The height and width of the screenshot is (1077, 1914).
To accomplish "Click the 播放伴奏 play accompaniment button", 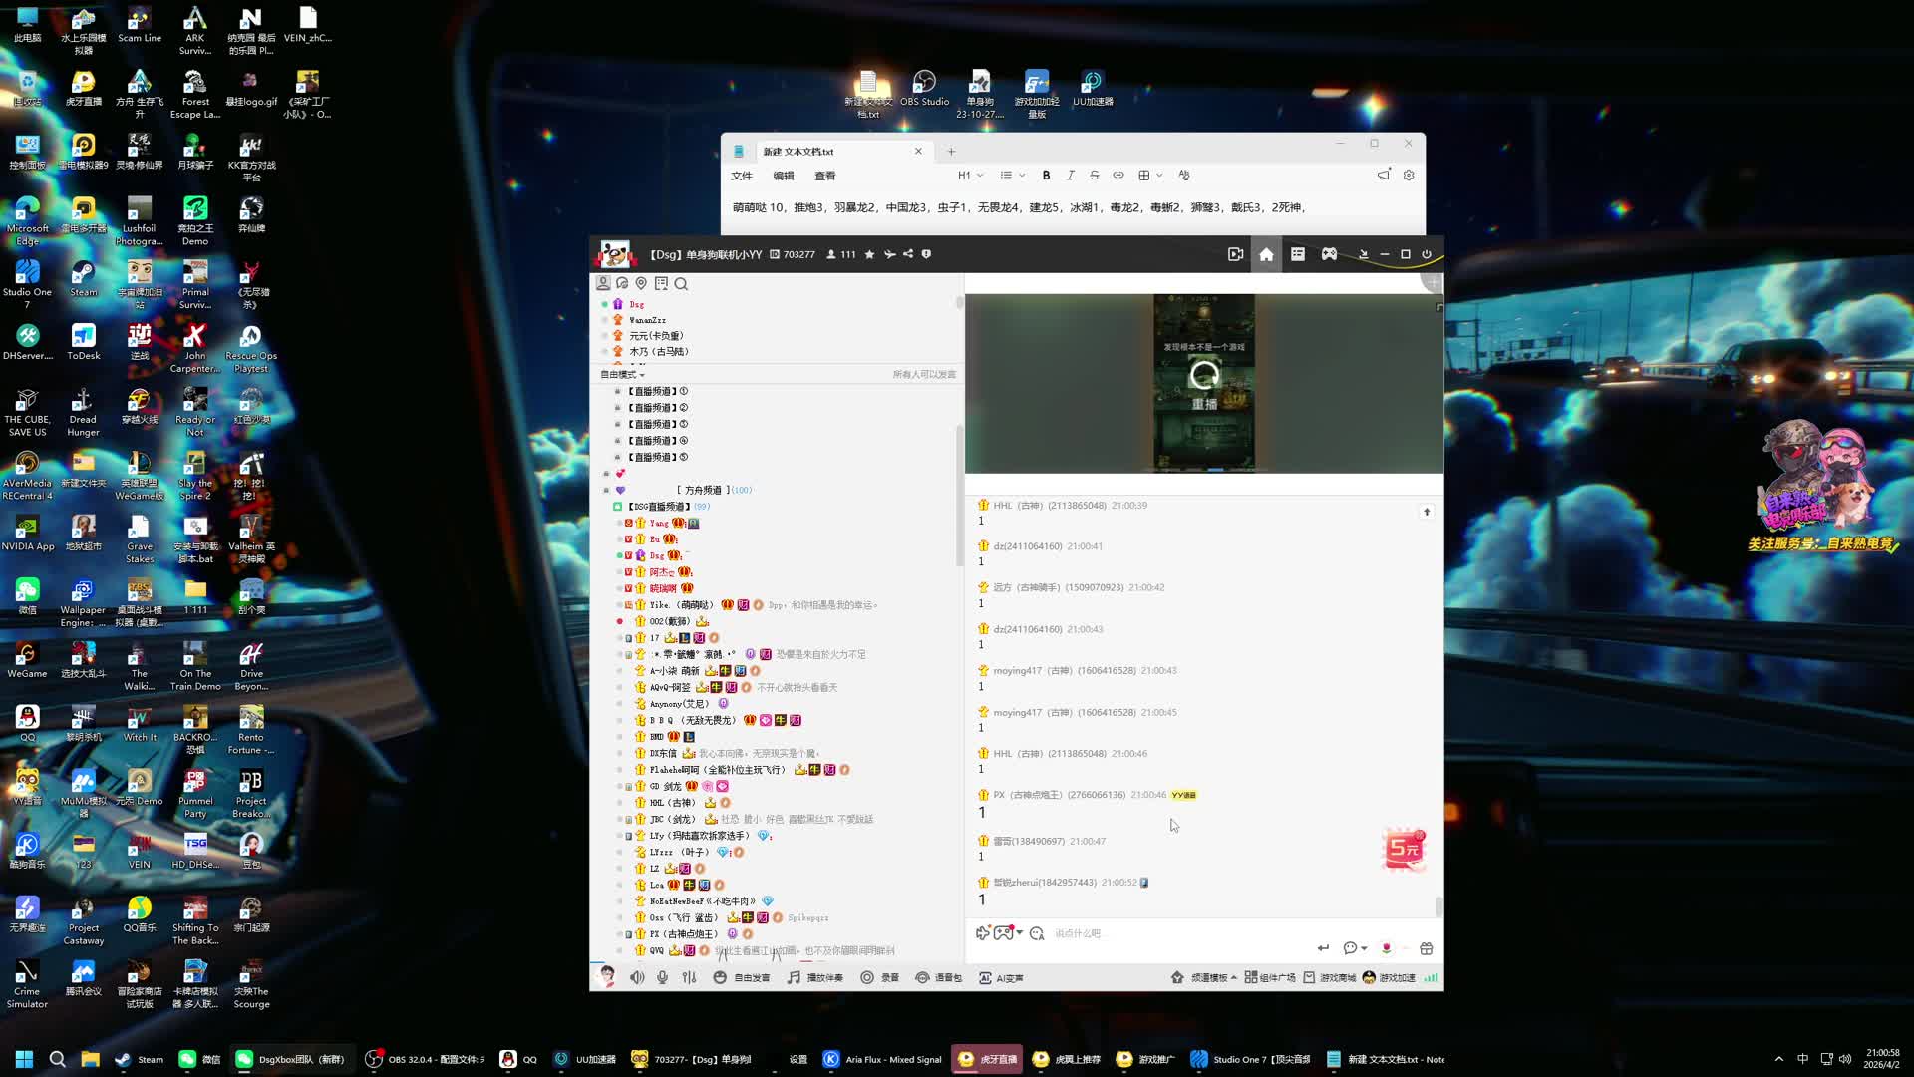I will point(814,977).
